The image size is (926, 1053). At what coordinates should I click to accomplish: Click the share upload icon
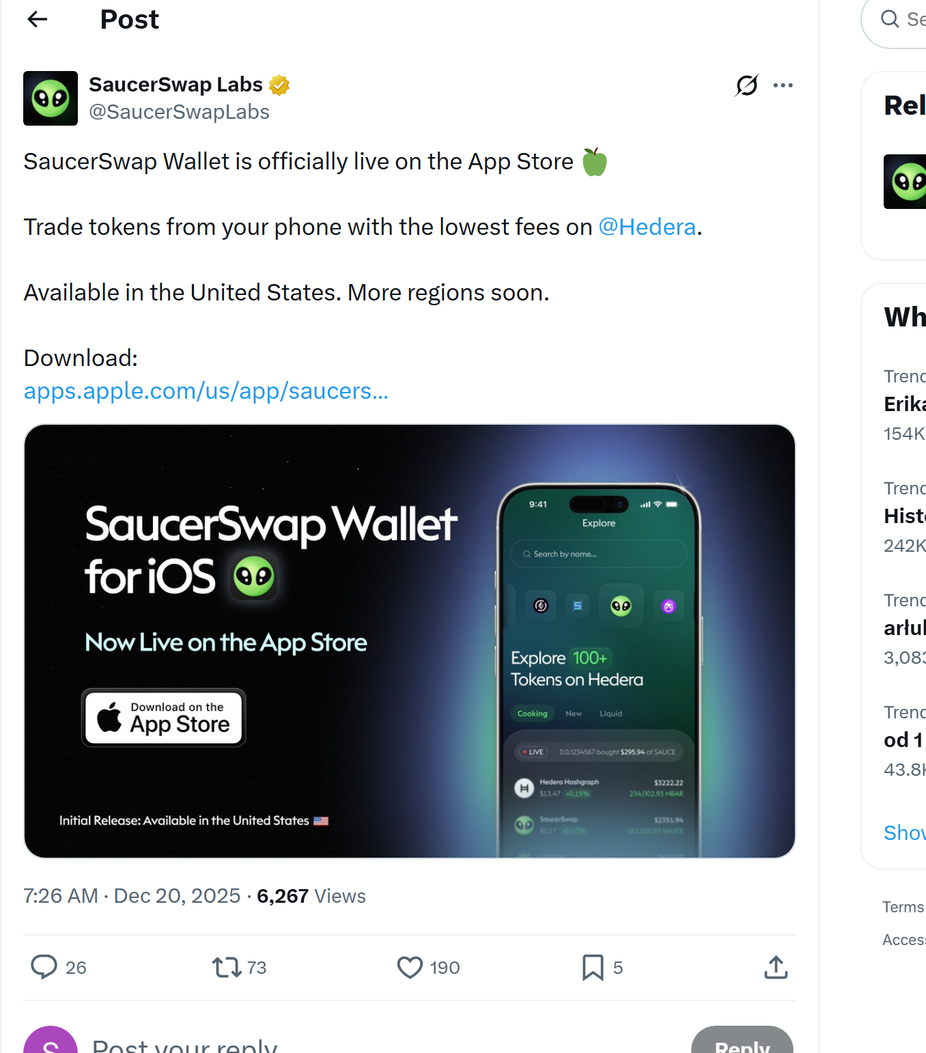point(776,967)
